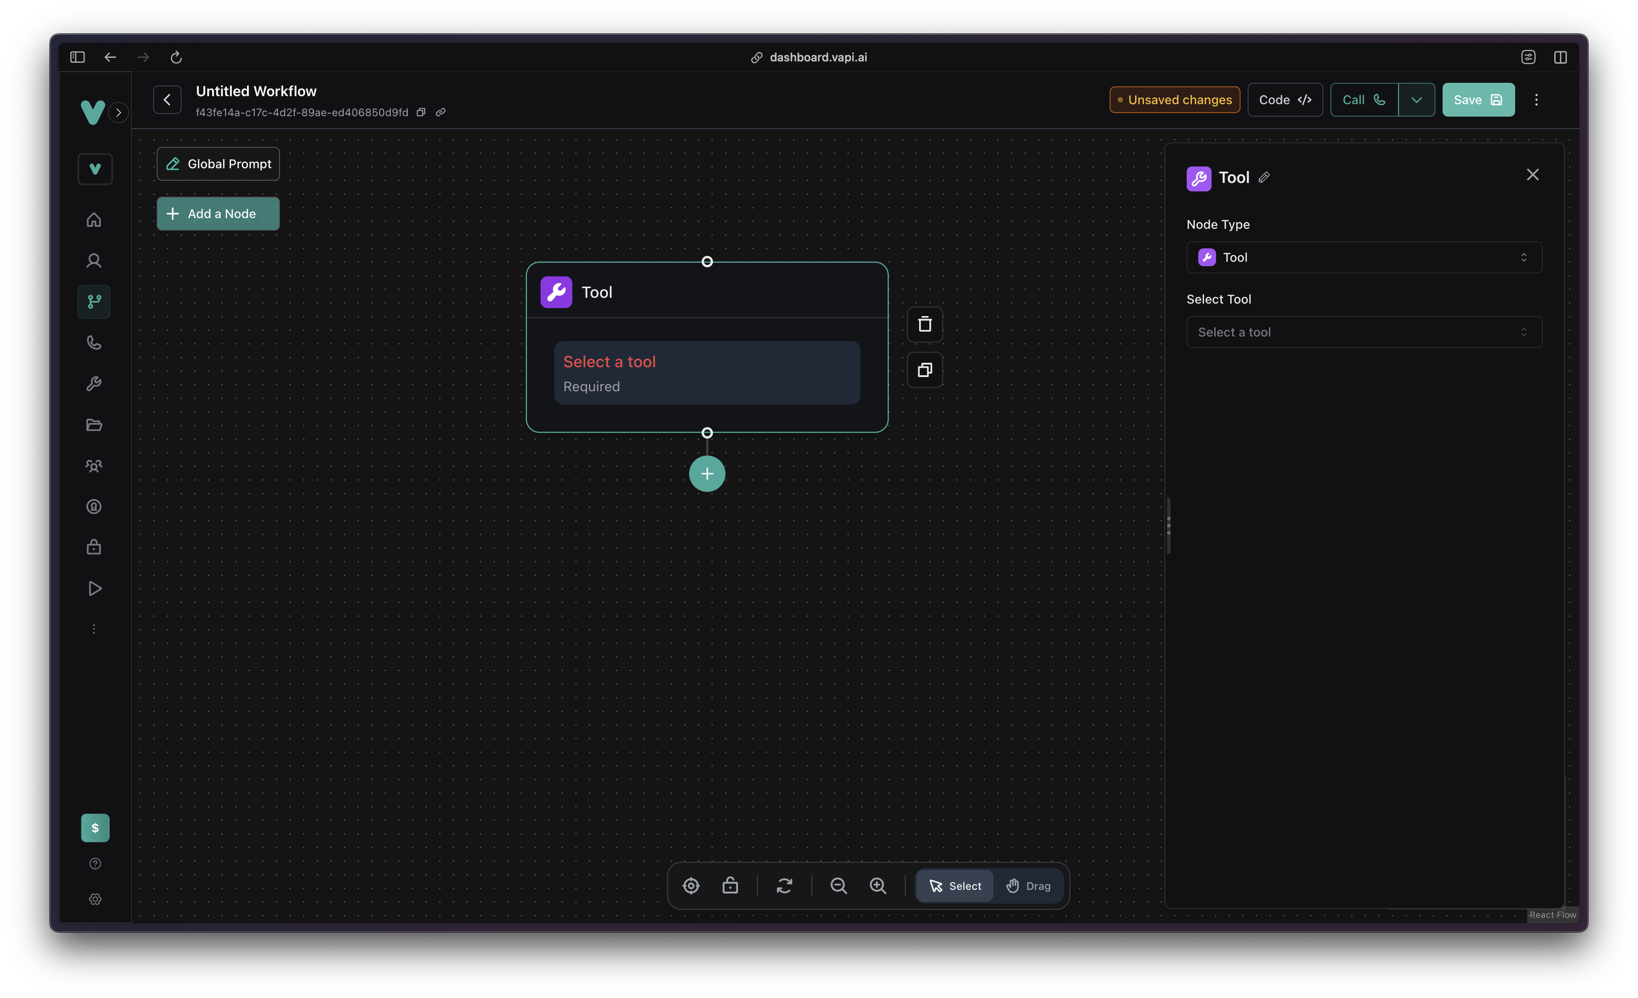Open the Phone Numbers section from the sidebar

click(x=94, y=343)
